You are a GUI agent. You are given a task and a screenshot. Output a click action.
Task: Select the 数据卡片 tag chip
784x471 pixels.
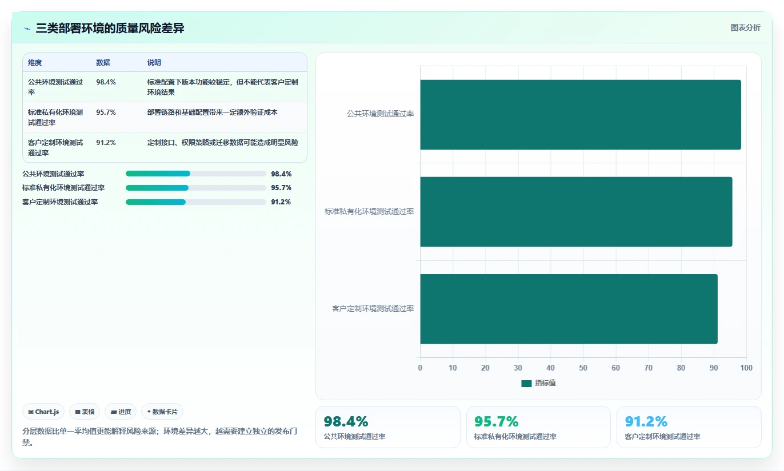(162, 412)
